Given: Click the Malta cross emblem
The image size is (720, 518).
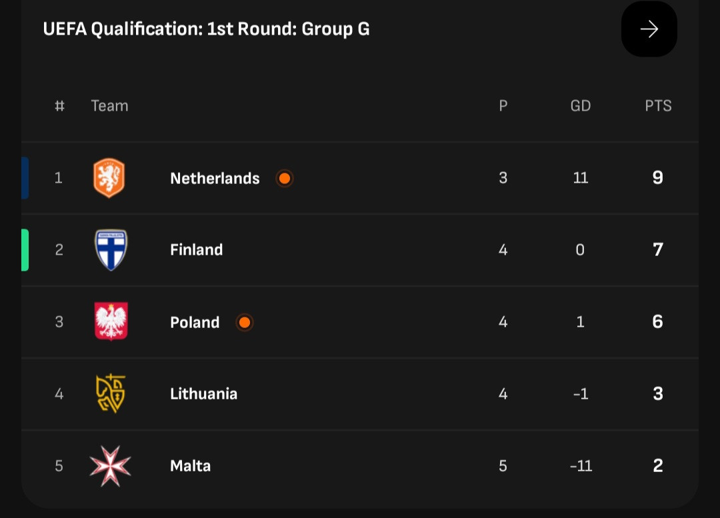Looking at the screenshot, I should tap(110, 465).
